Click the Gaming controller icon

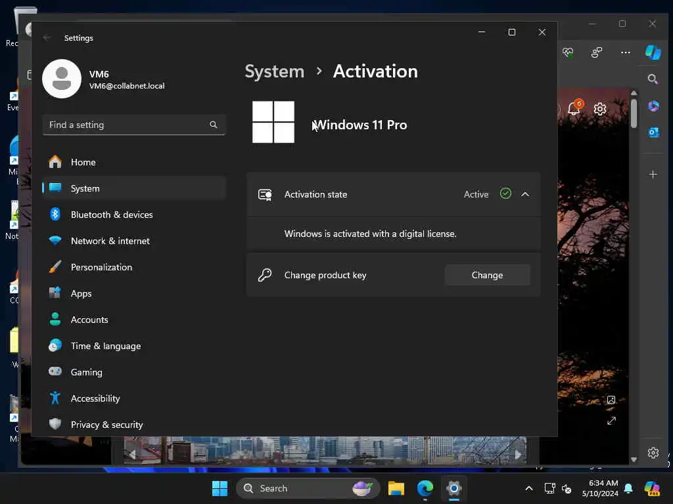tap(55, 371)
